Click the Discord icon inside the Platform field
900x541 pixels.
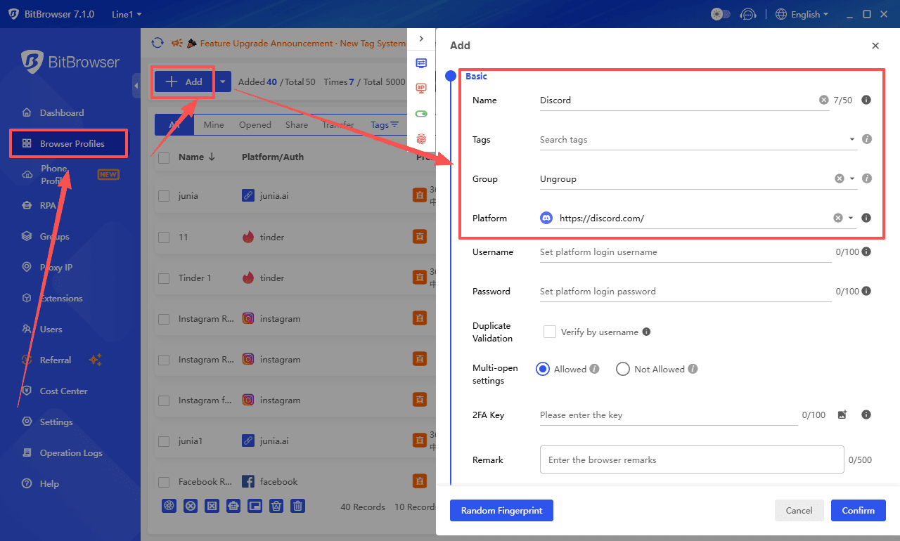[546, 218]
